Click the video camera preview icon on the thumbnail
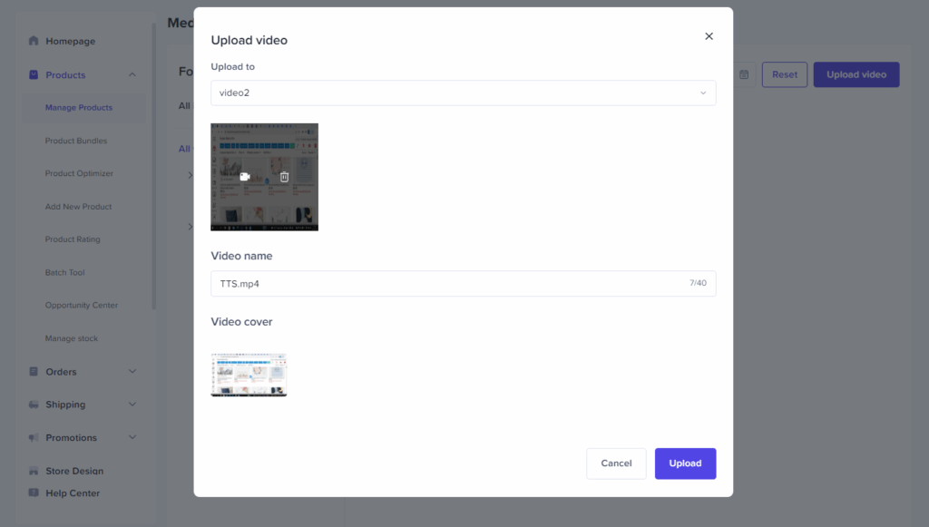The height and width of the screenshot is (527, 929). (x=244, y=177)
